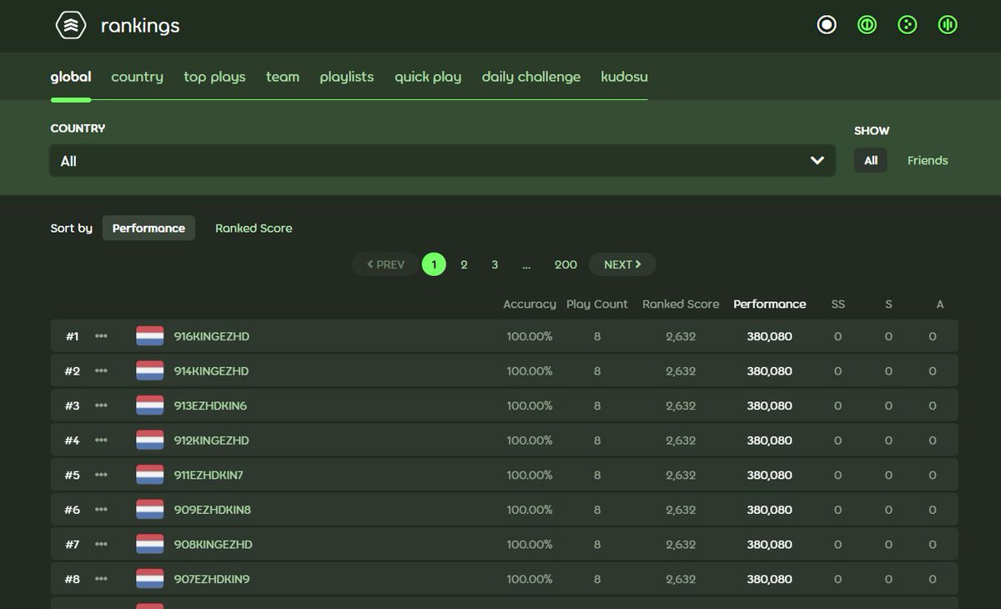The image size is (1001, 609).
Task: Switch to the country tab
Action: coord(138,77)
